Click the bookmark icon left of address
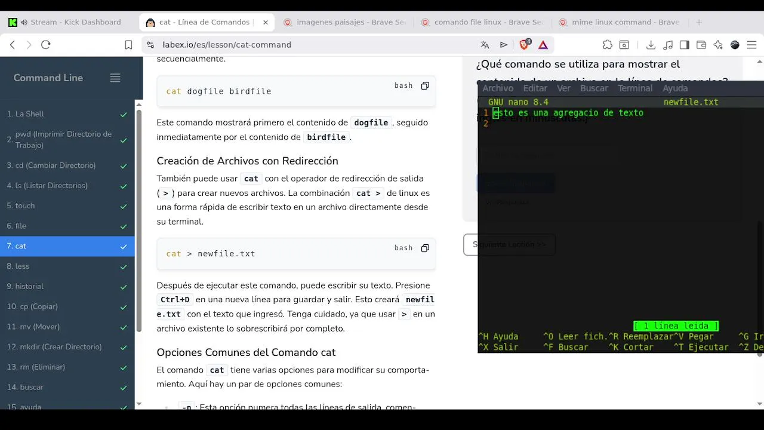Screen dimensions: 764x430 (128, 45)
